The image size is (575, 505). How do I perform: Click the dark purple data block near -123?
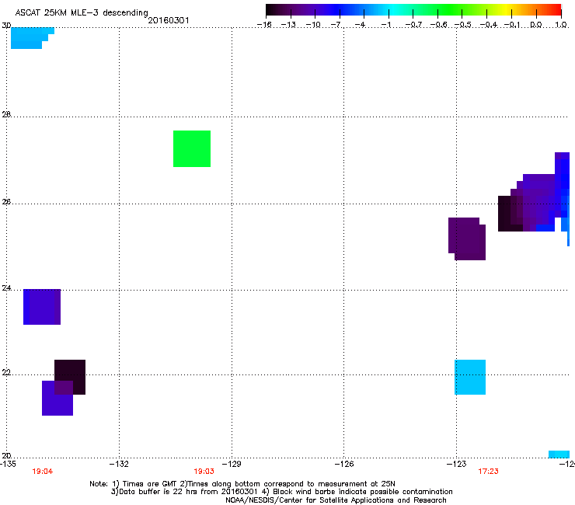coord(467,239)
